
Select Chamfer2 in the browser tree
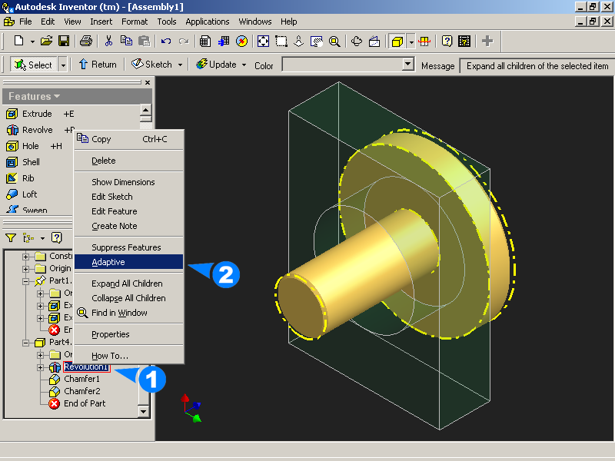81,391
